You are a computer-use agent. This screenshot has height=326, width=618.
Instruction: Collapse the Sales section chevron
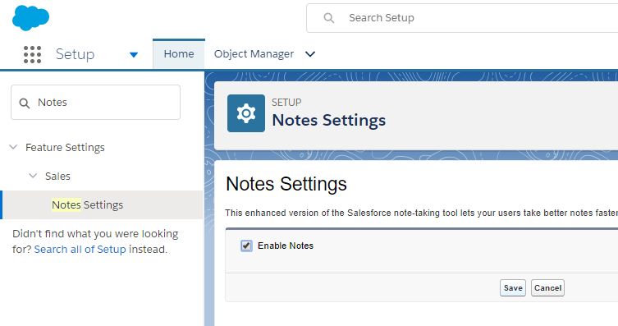(x=33, y=176)
